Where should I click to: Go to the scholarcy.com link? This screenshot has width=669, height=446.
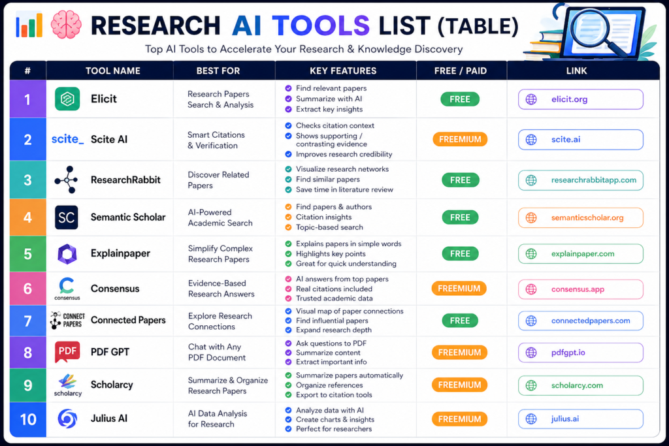point(581,385)
